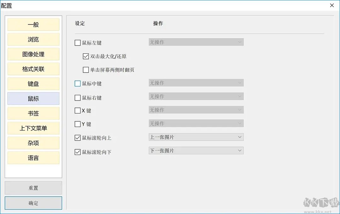Open the 杂项 (Miscellaneous) settings page
The image size is (340, 214).
pyautogui.click(x=33, y=143)
